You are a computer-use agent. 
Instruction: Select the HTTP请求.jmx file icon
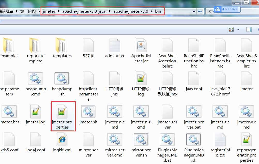coord(115,79)
